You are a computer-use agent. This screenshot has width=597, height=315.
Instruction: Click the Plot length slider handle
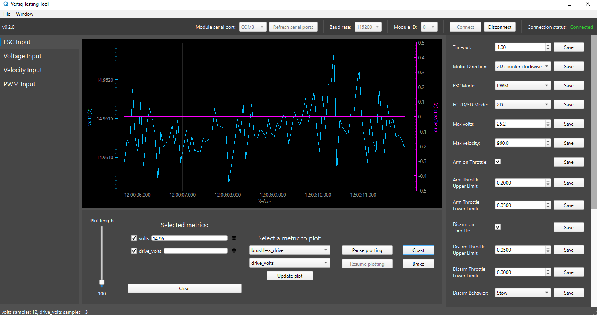pos(102,282)
